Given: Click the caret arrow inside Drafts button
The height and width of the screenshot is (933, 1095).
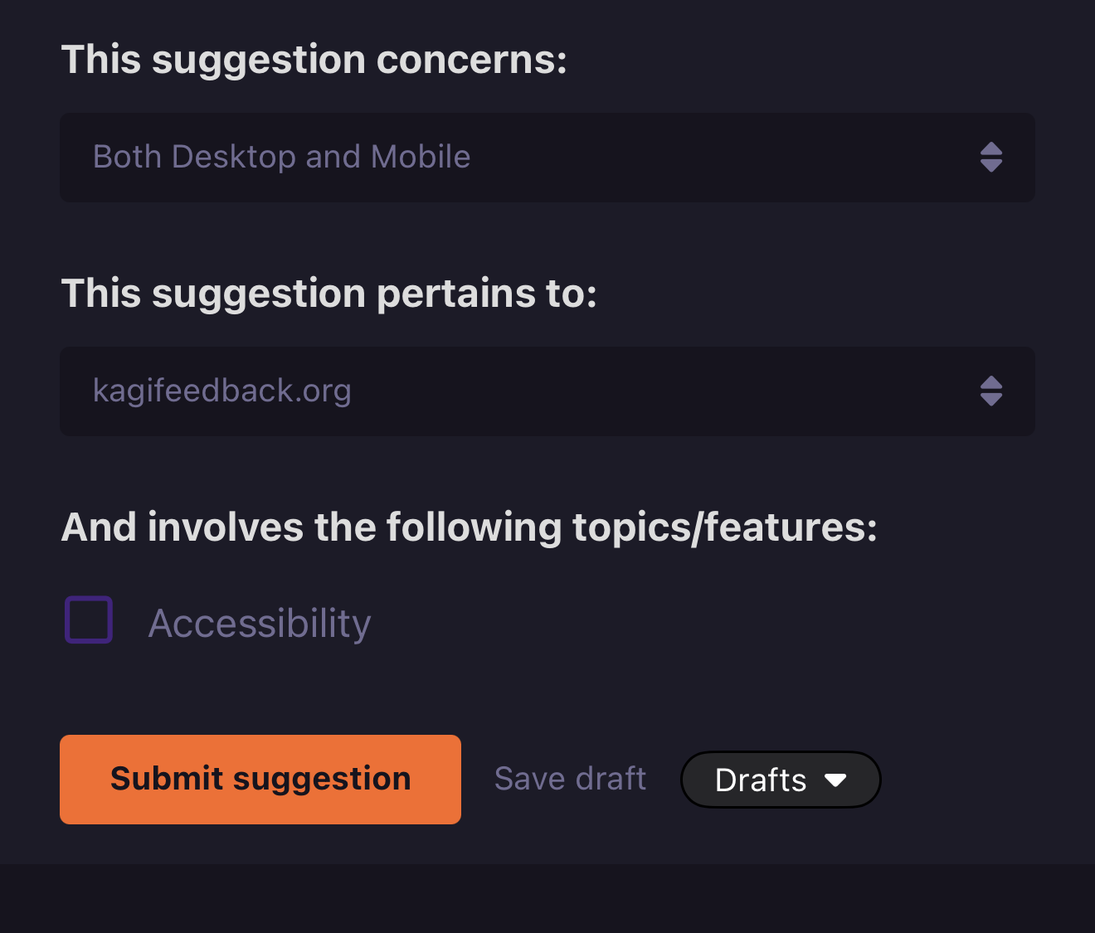Looking at the screenshot, I should [x=835, y=780].
